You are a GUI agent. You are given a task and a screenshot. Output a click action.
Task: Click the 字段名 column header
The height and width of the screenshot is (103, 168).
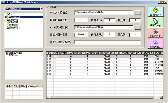[x=158, y=53]
